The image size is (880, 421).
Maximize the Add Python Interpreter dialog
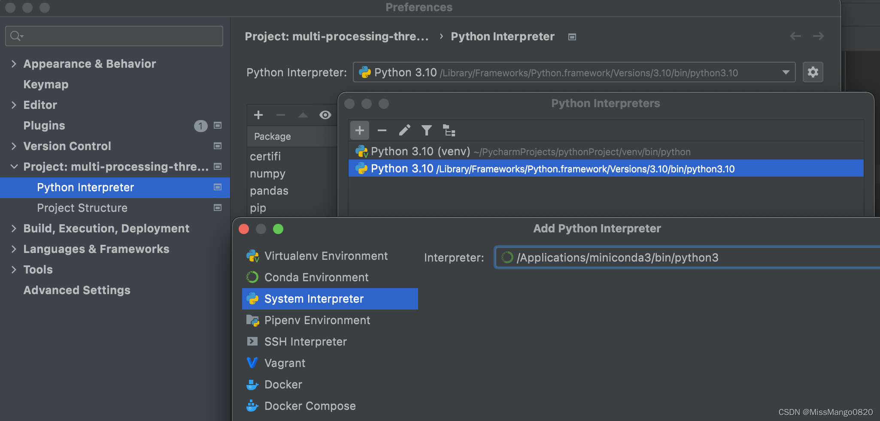(278, 229)
